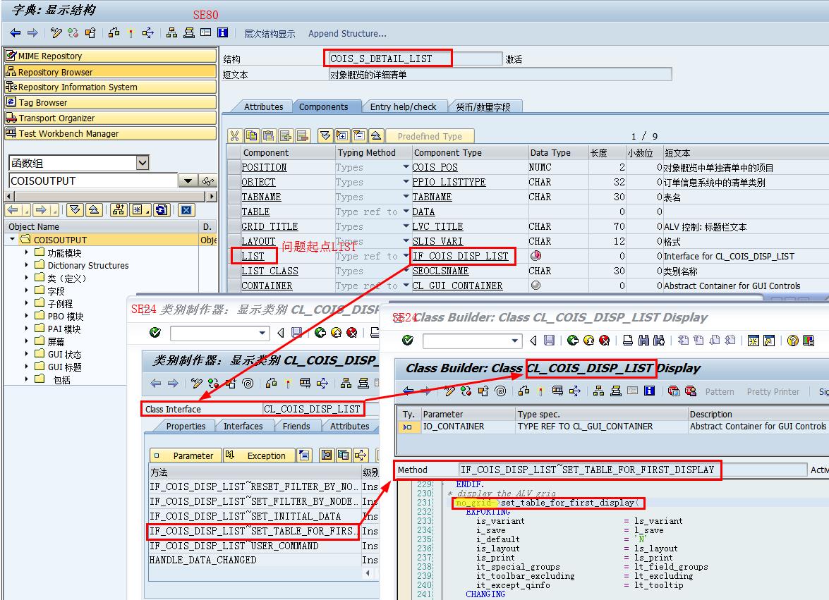
Task: Collapse the COISOUTPUT root tree node
Action: tap(12, 239)
